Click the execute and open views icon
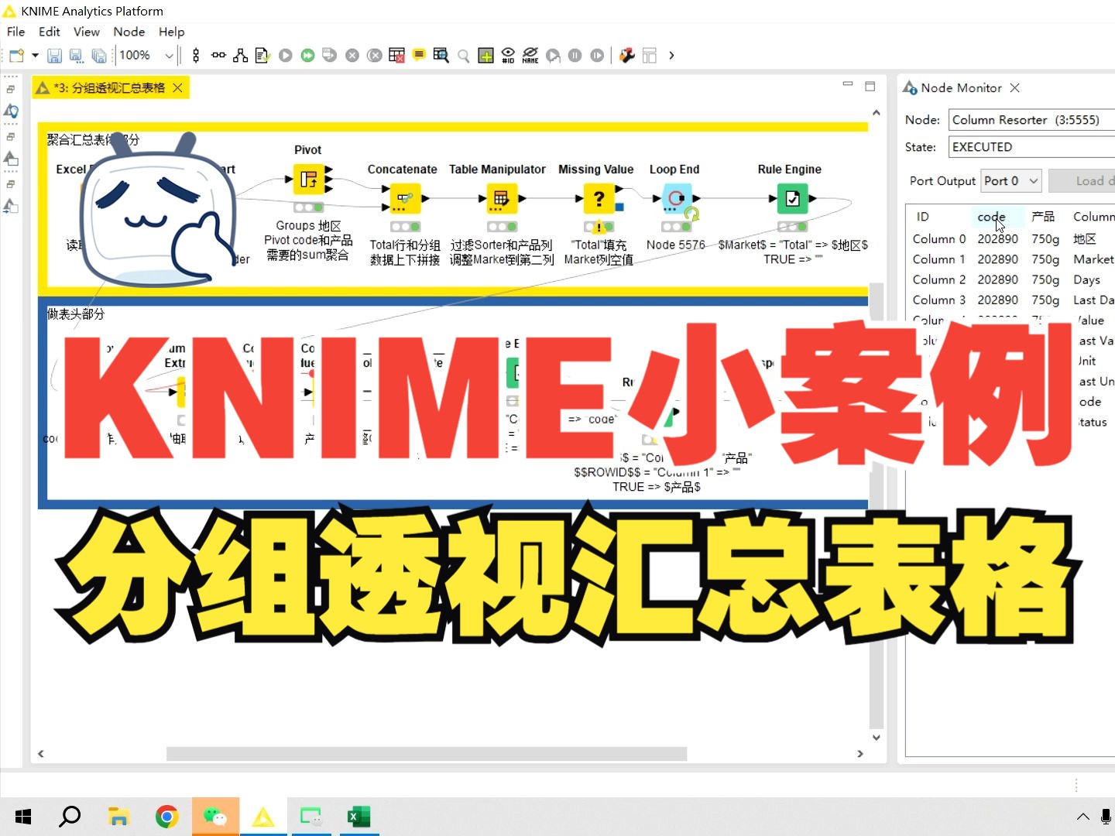Viewport: 1115px width, 836px height. pos(329,56)
